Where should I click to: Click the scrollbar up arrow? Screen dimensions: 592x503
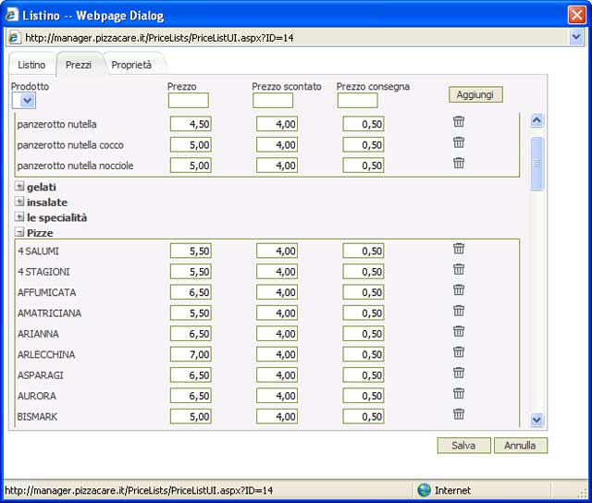click(536, 120)
